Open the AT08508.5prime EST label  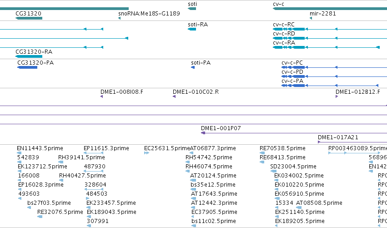click(x=319, y=203)
